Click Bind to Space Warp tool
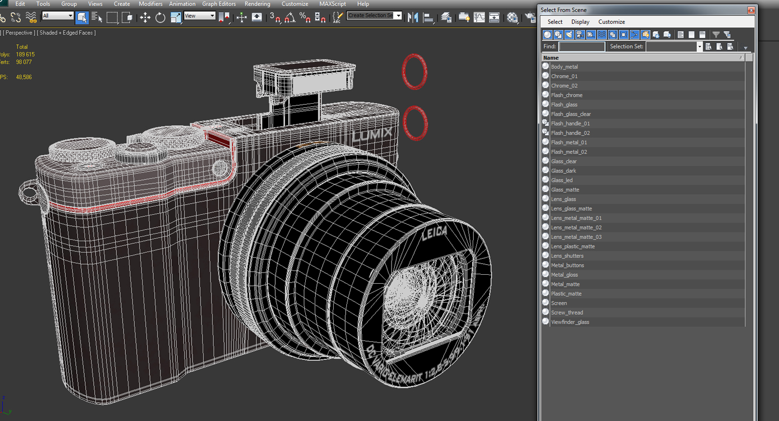Viewport: 779px width, 421px height. click(x=31, y=17)
